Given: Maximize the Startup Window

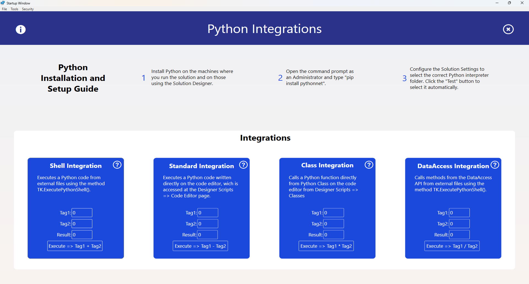Looking at the screenshot, I should coord(509,3).
